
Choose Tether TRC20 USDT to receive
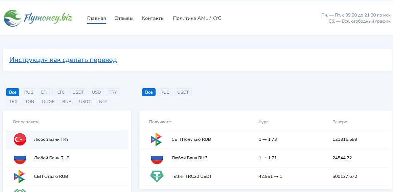(x=265, y=177)
